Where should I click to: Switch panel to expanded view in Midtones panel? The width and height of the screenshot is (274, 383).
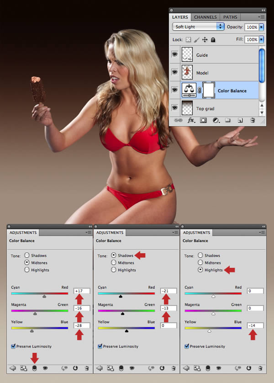point(24,368)
